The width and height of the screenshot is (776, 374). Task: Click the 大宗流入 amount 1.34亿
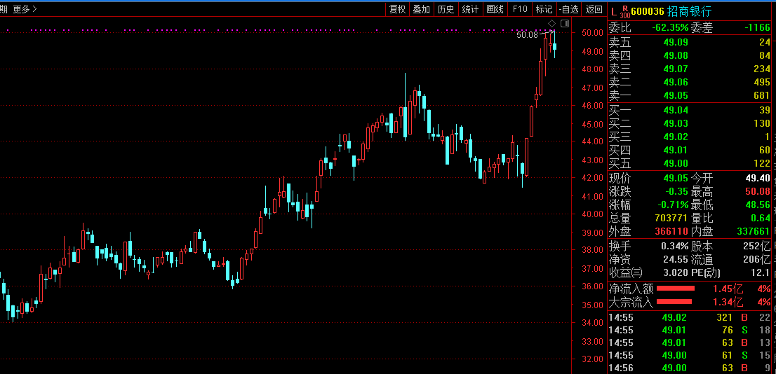coord(728,302)
